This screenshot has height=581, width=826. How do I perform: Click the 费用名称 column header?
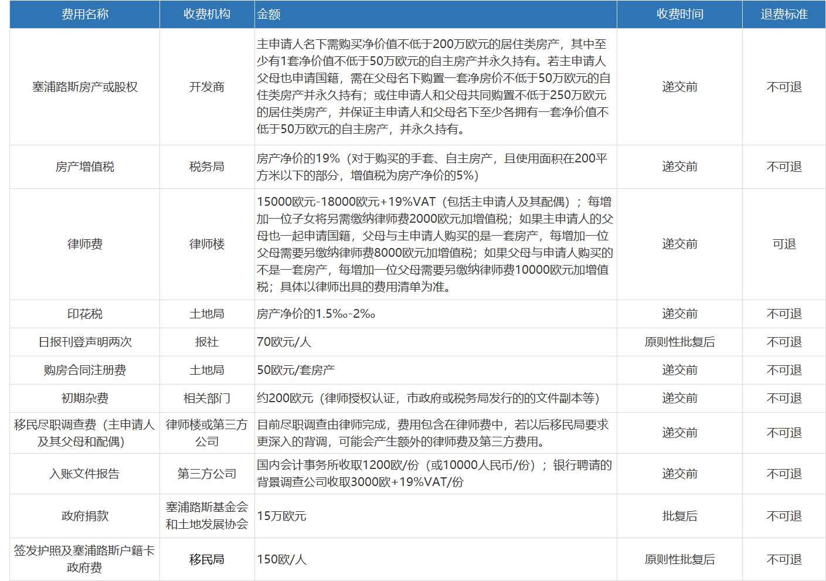[x=85, y=14]
